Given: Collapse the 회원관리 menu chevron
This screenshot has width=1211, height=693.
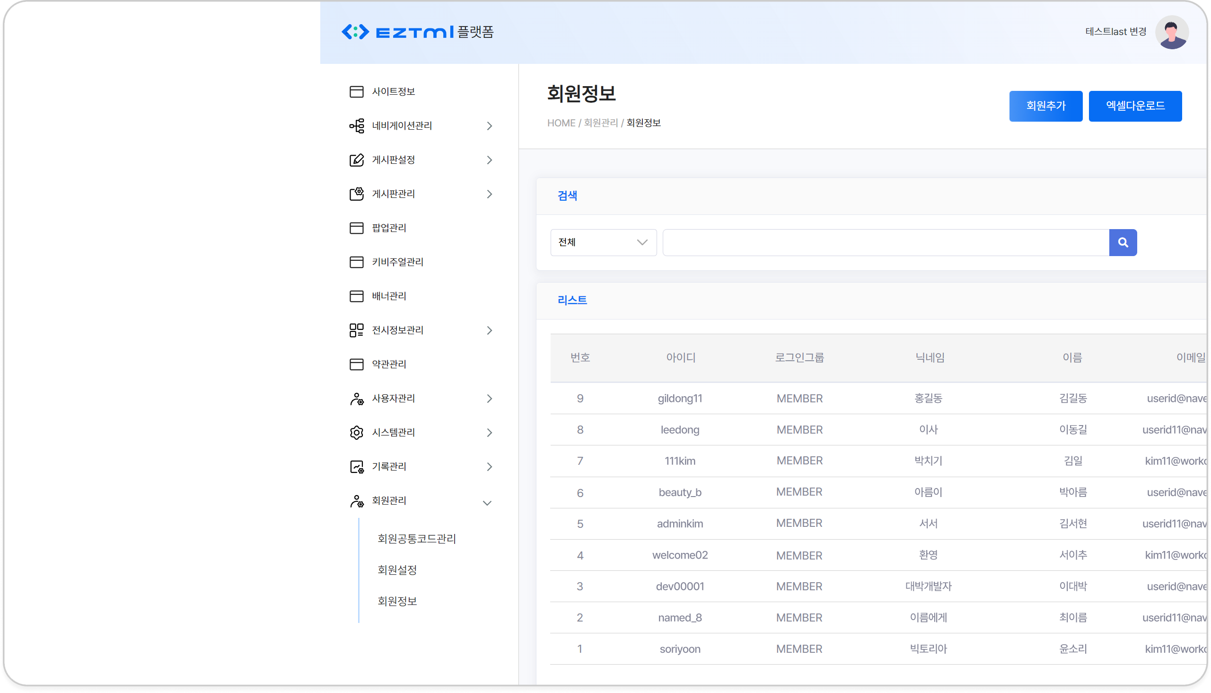Looking at the screenshot, I should 487,503.
